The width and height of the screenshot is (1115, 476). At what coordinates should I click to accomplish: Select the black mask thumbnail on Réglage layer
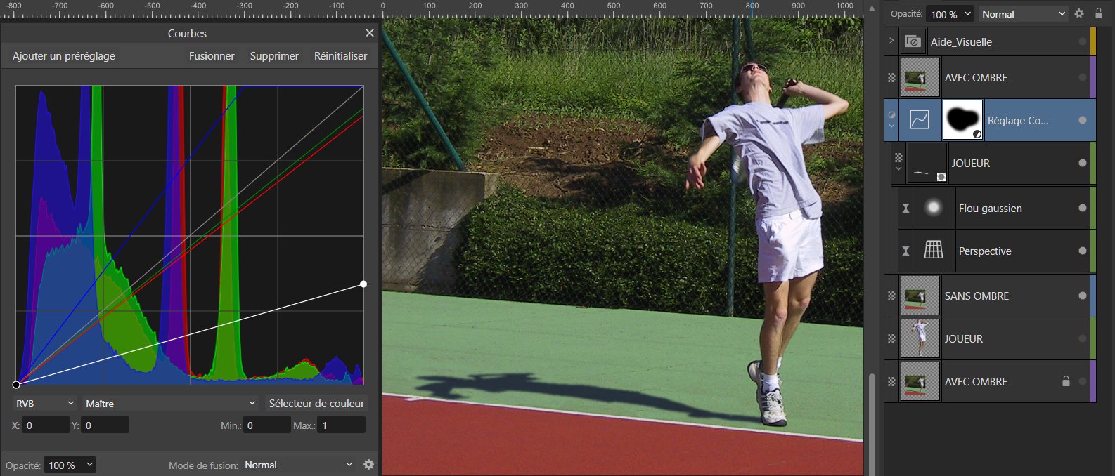(962, 120)
